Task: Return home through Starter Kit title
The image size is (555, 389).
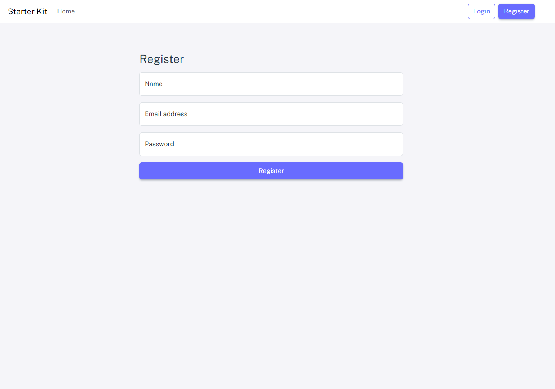Action: click(28, 11)
